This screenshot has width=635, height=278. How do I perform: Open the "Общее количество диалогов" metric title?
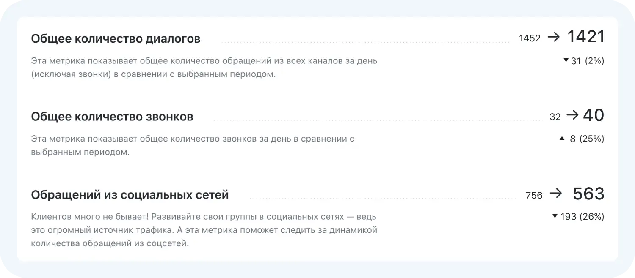[116, 39]
